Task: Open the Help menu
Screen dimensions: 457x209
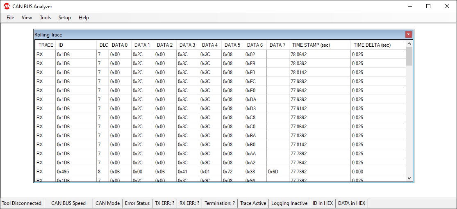Action: 84,18
